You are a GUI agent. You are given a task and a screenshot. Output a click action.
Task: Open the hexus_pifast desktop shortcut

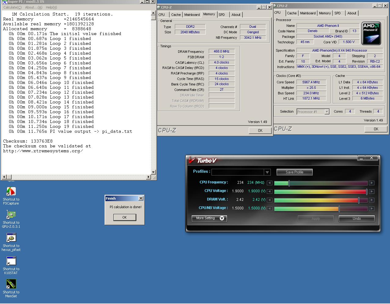point(11,242)
